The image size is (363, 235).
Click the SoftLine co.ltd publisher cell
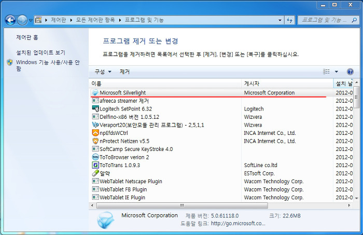261,165
